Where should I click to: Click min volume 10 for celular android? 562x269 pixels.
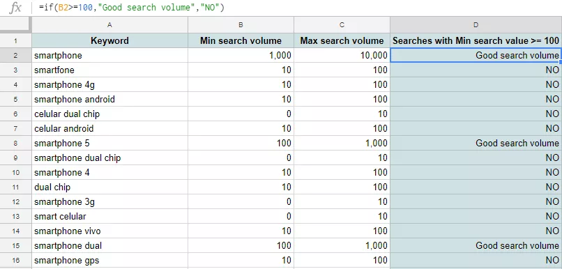point(241,129)
